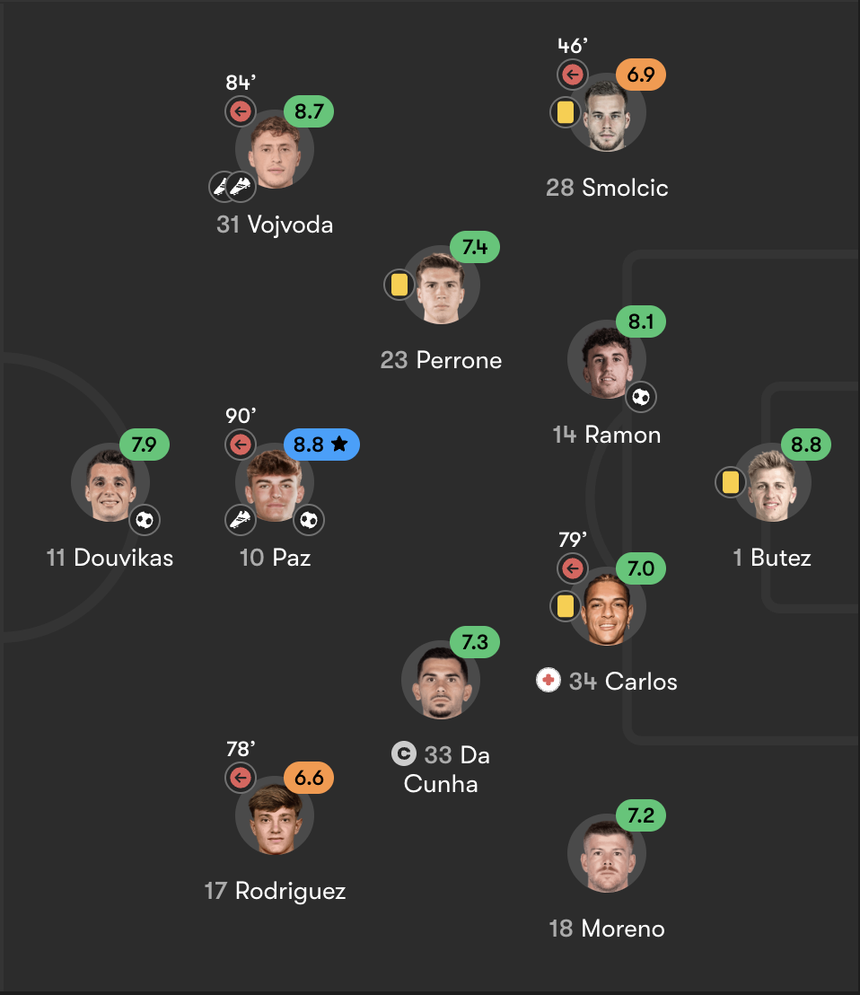
Task: Click Rodriguez's 6.6 rating badge
Action: [308, 778]
